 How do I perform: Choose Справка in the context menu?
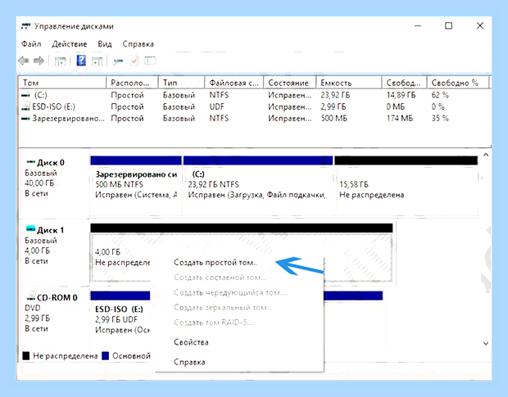pyautogui.click(x=189, y=362)
